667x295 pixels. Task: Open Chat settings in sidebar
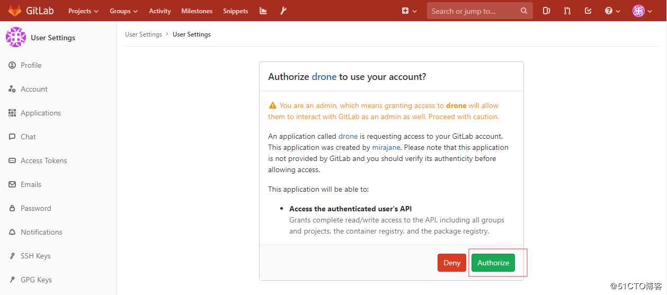click(28, 137)
